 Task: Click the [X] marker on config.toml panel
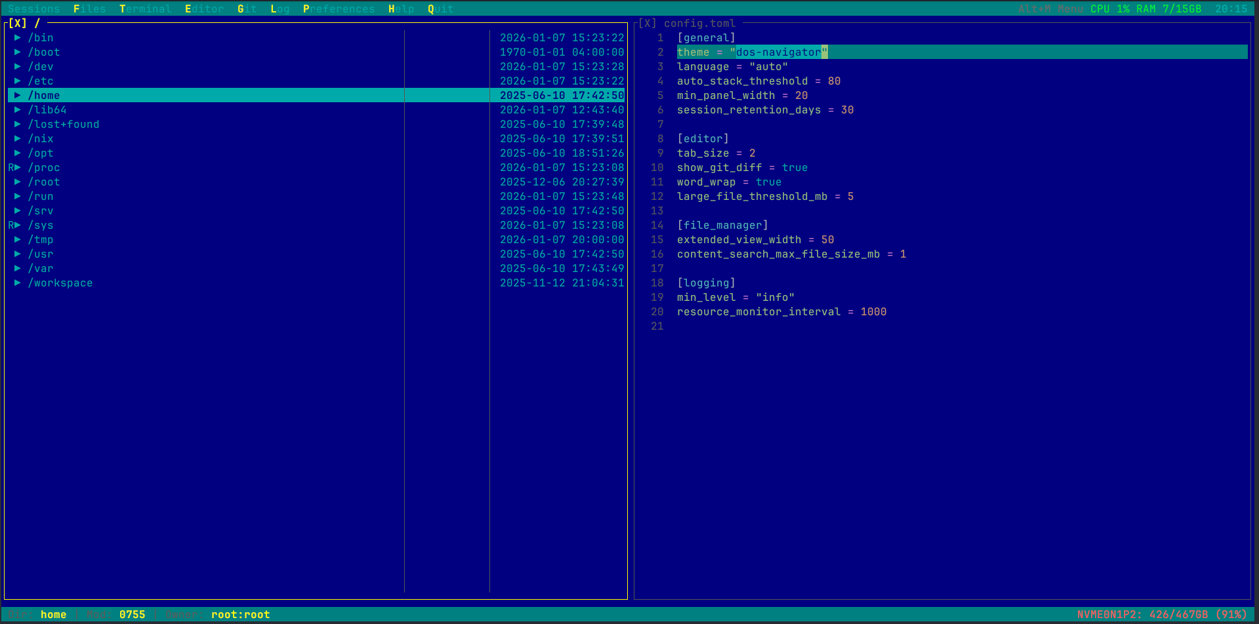[647, 22]
